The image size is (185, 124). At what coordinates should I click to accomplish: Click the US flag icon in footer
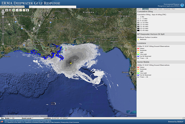pyautogui.click(x=2, y=121)
